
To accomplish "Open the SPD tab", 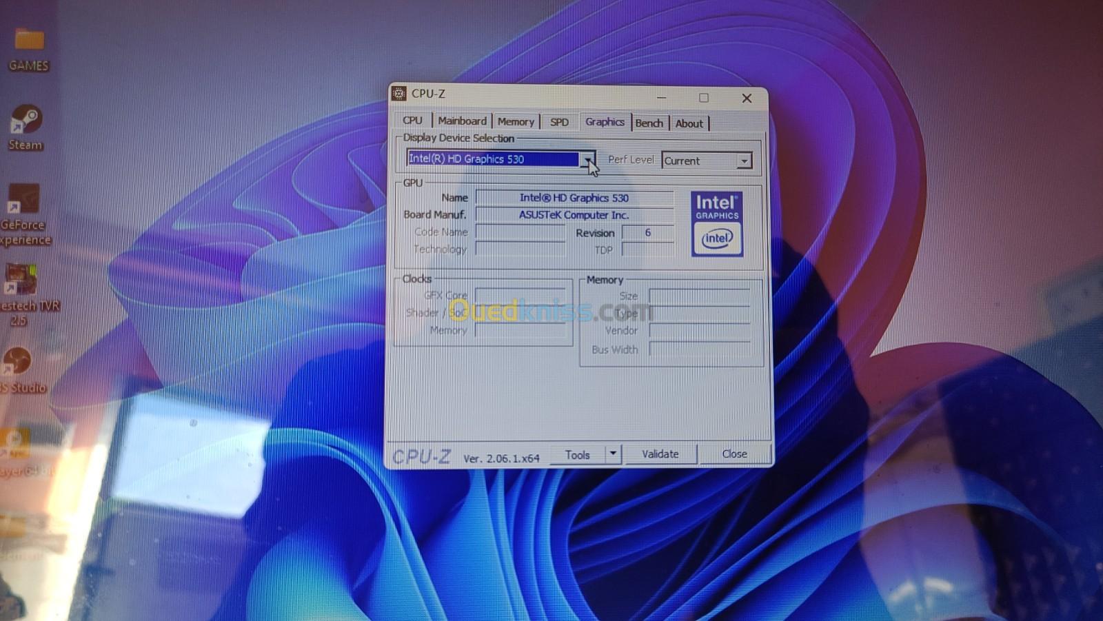I will [x=559, y=123].
